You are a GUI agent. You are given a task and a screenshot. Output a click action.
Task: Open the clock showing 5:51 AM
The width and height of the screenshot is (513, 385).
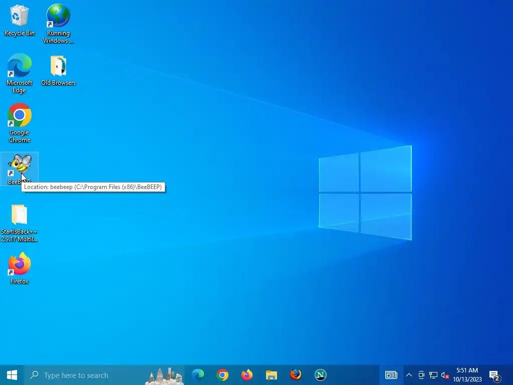pos(467,375)
